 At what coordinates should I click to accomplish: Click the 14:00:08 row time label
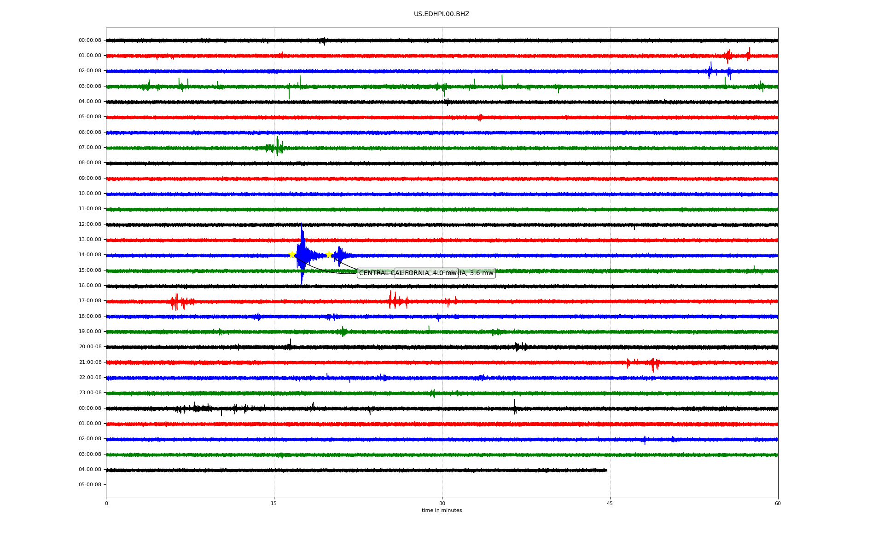tap(90, 255)
